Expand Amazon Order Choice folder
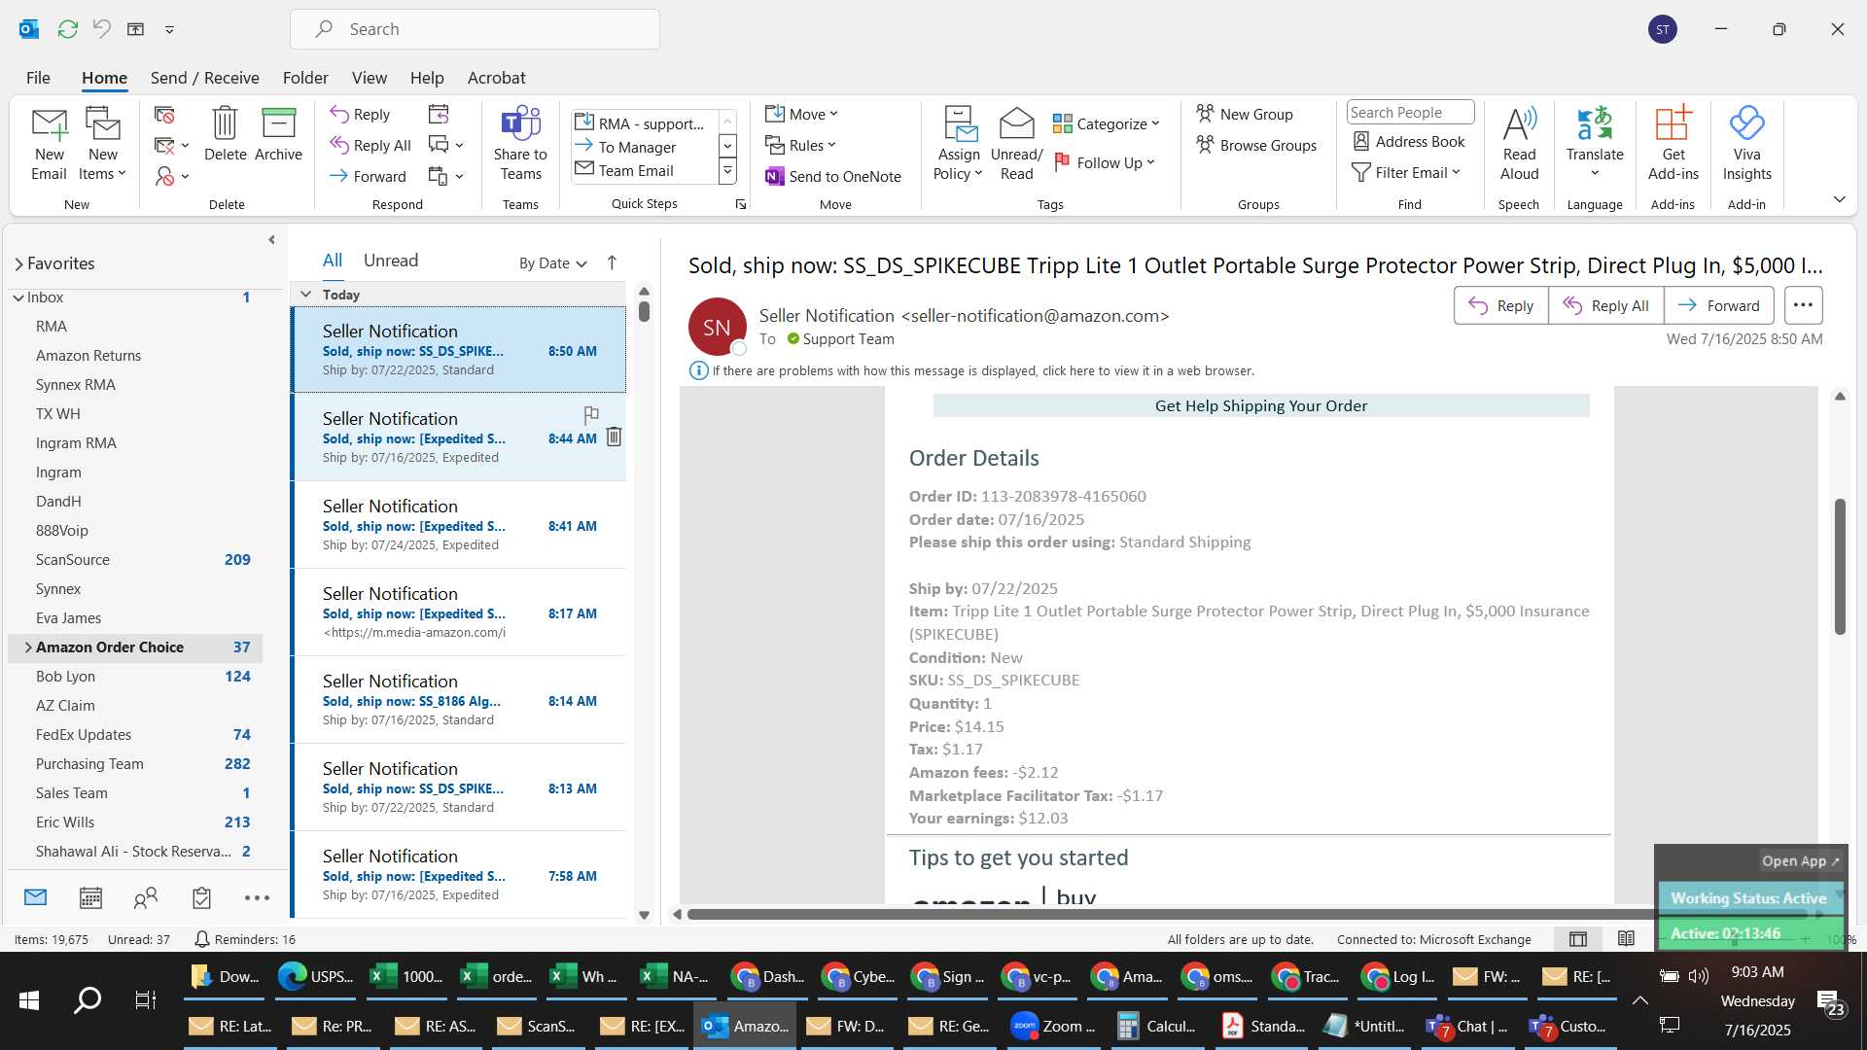The image size is (1867, 1050). pyautogui.click(x=27, y=647)
